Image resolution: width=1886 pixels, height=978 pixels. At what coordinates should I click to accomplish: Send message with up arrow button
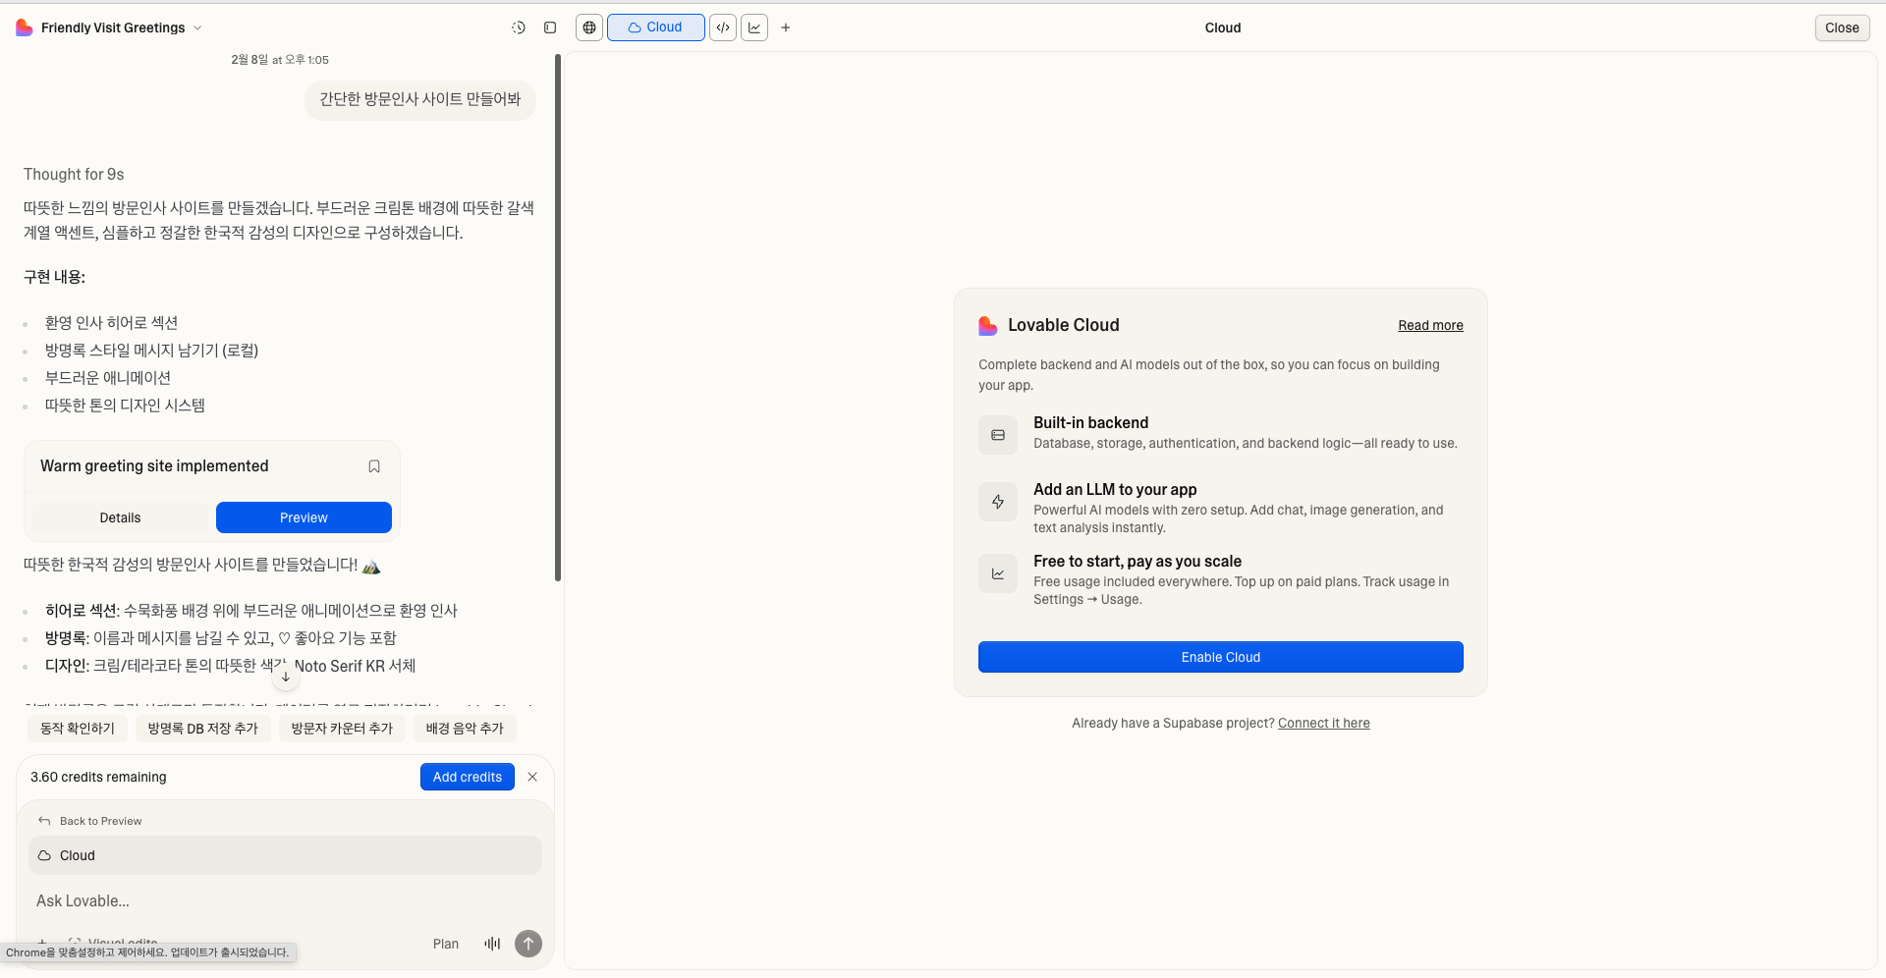tap(528, 944)
